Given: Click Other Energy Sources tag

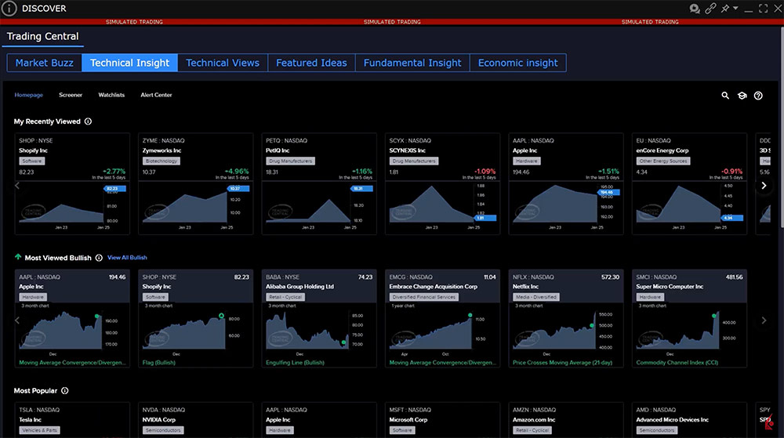Looking at the screenshot, I should point(663,161).
